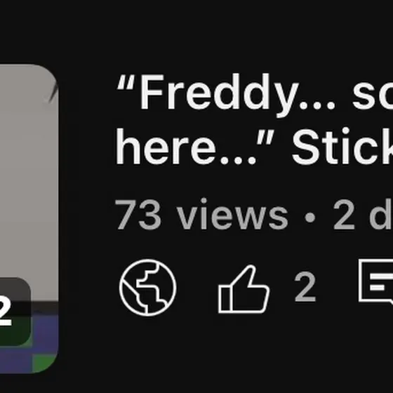This screenshot has height=393, width=393.
Task: Select the upload age text after views
Action: [x=363, y=214]
